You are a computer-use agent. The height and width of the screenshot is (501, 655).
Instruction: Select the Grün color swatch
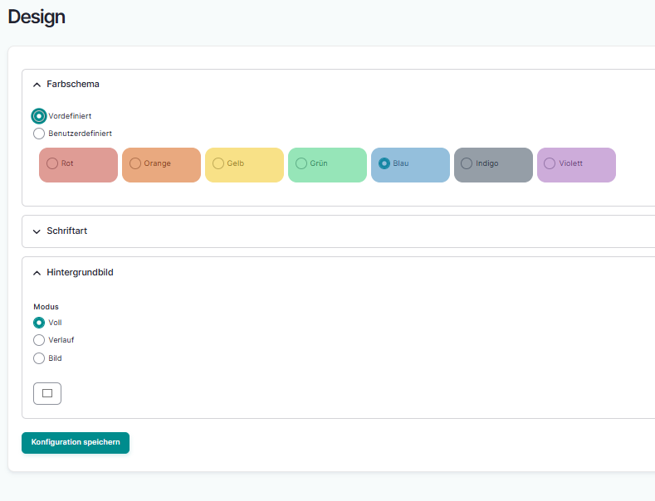(x=301, y=163)
